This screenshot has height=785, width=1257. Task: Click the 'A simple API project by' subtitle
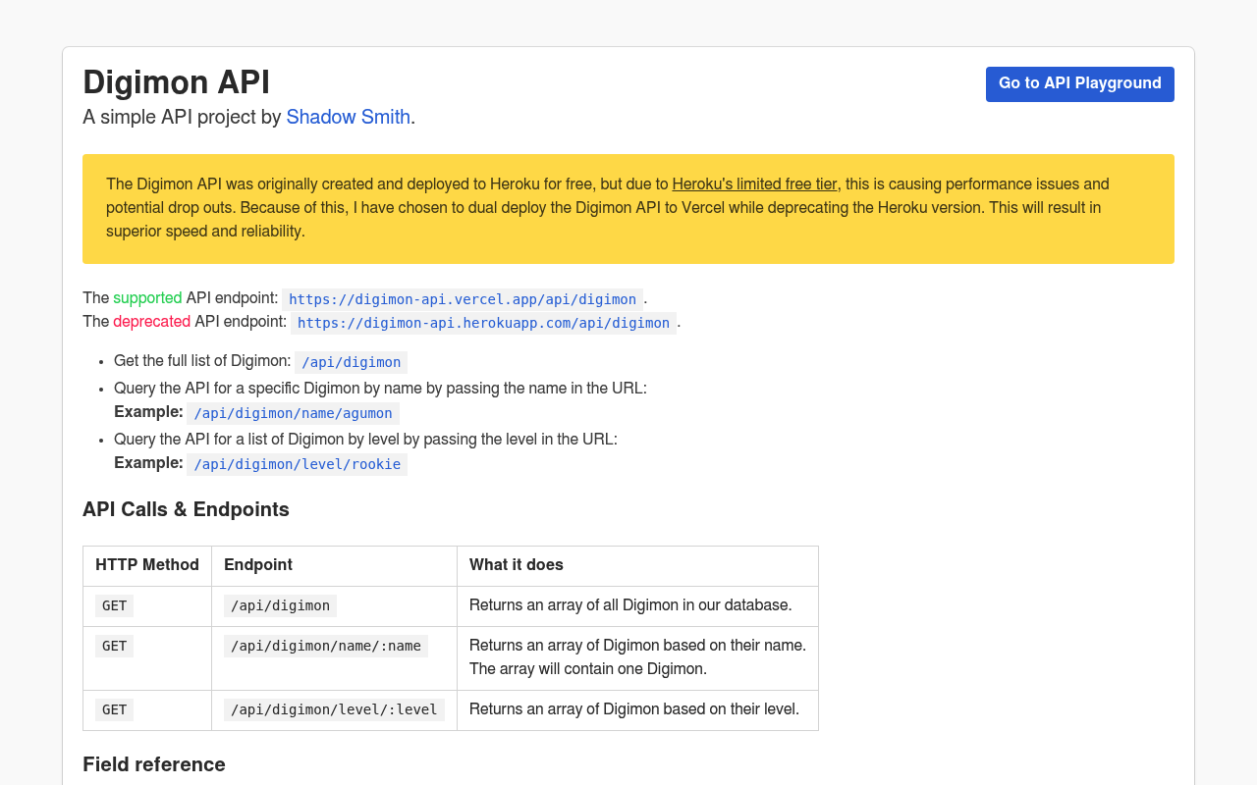tap(182, 118)
